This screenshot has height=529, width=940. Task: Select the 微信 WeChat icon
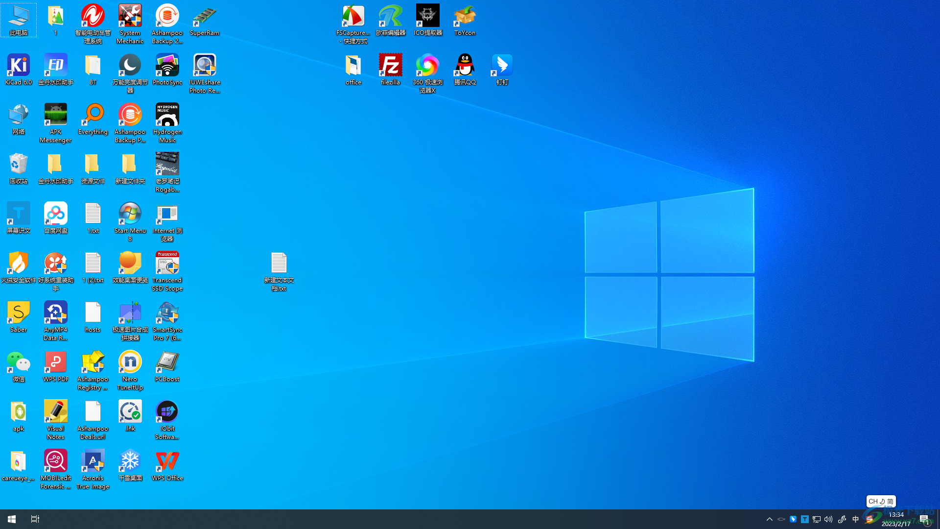point(19,366)
